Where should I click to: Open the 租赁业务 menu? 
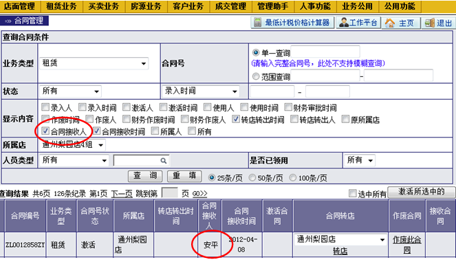62,6
